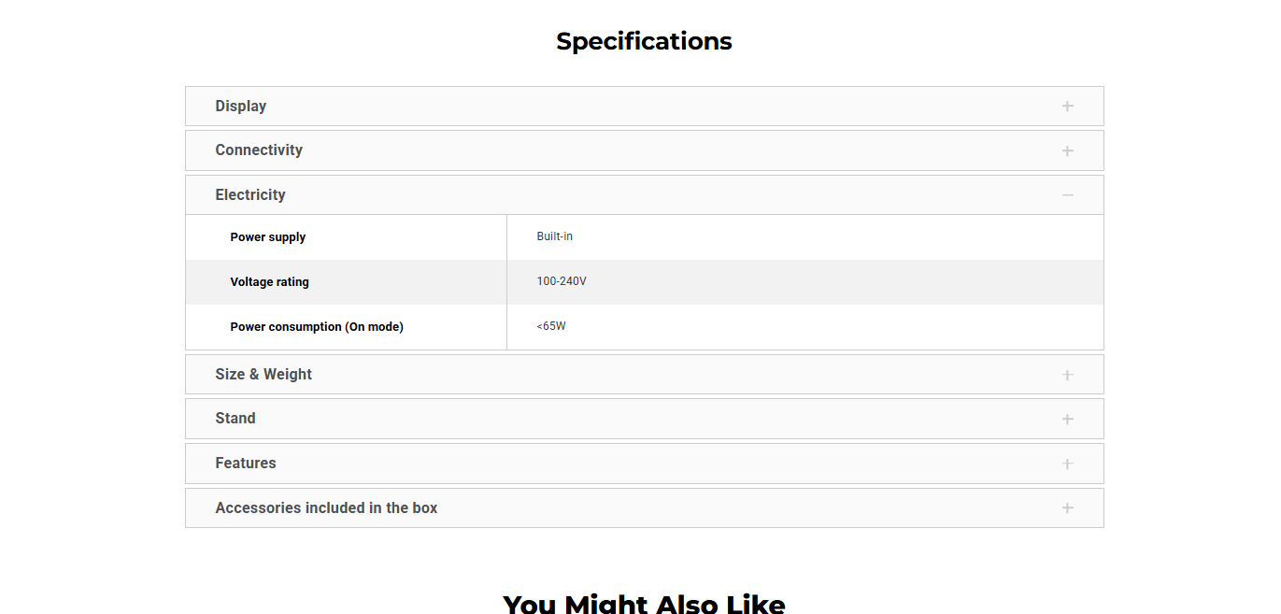The width and height of the screenshot is (1281, 614).
Task: Click the minus icon on Electricity row
Action: tap(1067, 195)
